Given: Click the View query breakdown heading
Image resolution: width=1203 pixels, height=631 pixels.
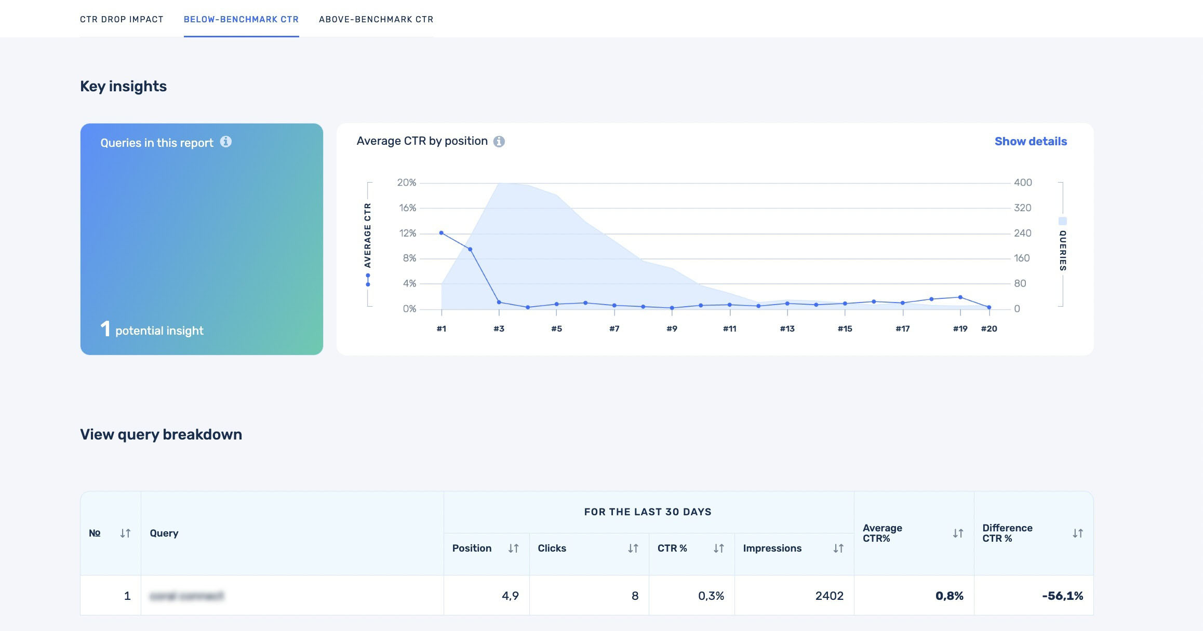Looking at the screenshot, I should point(161,434).
